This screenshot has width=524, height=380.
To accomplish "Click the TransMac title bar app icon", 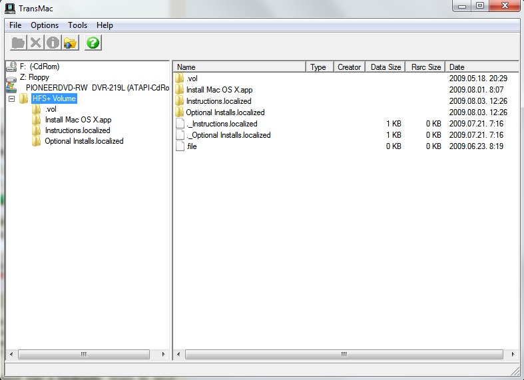I will coord(10,9).
